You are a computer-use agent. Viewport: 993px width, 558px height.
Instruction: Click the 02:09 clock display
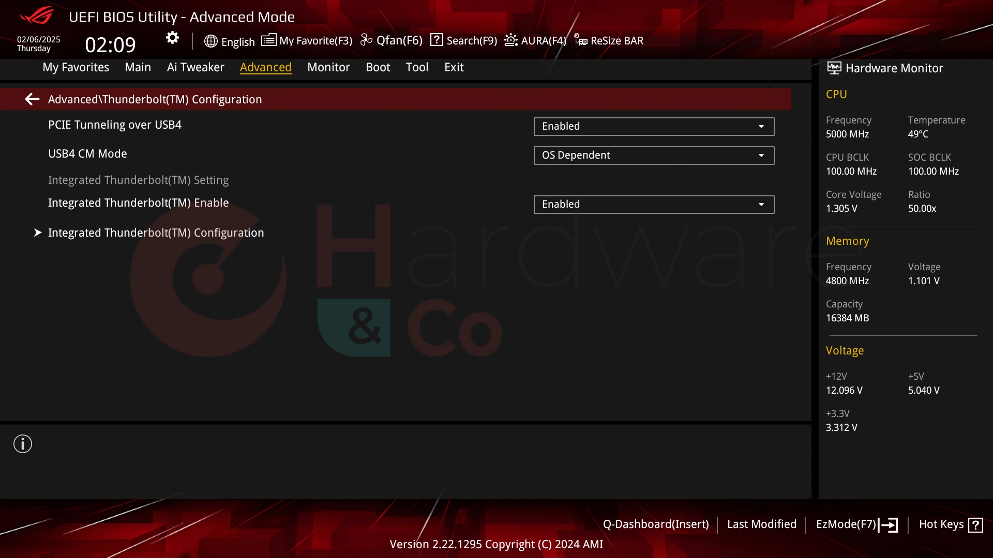110,45
